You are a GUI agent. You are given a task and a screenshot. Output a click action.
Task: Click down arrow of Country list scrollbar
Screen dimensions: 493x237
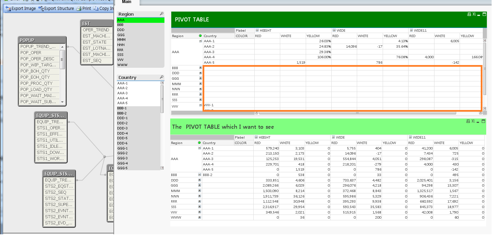pyautogui.click(x=162, y=168)
